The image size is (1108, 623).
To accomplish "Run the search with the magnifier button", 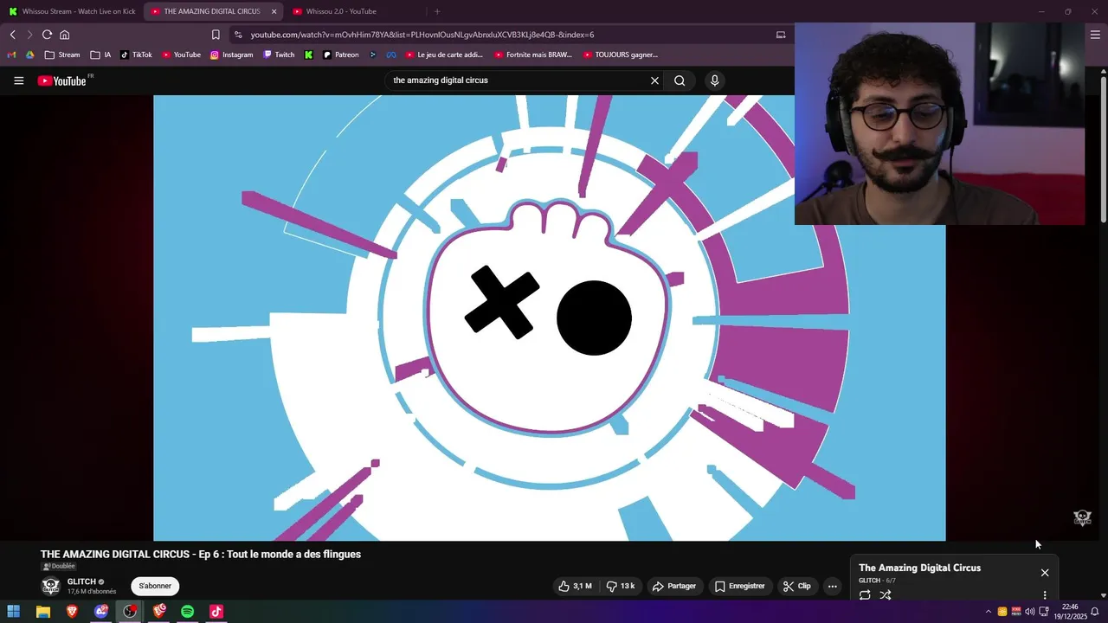I will (x=680, y=80).
